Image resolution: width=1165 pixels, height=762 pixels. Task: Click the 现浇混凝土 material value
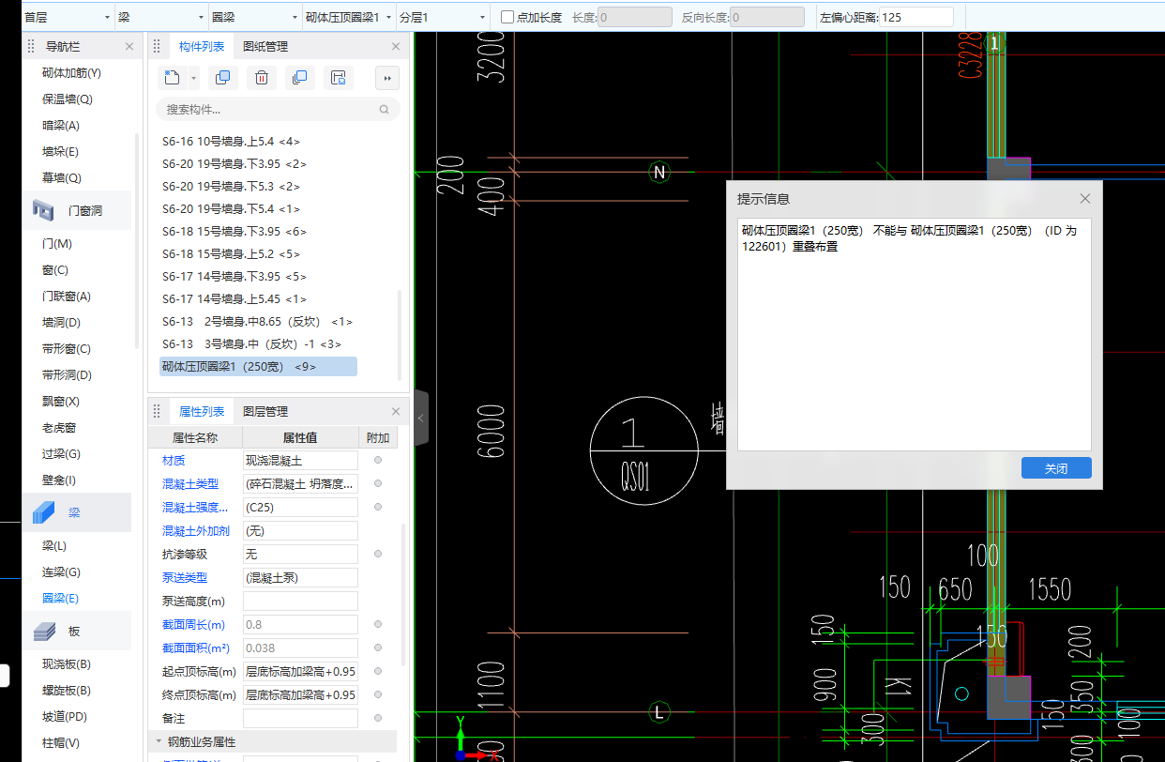click(300, 460)
